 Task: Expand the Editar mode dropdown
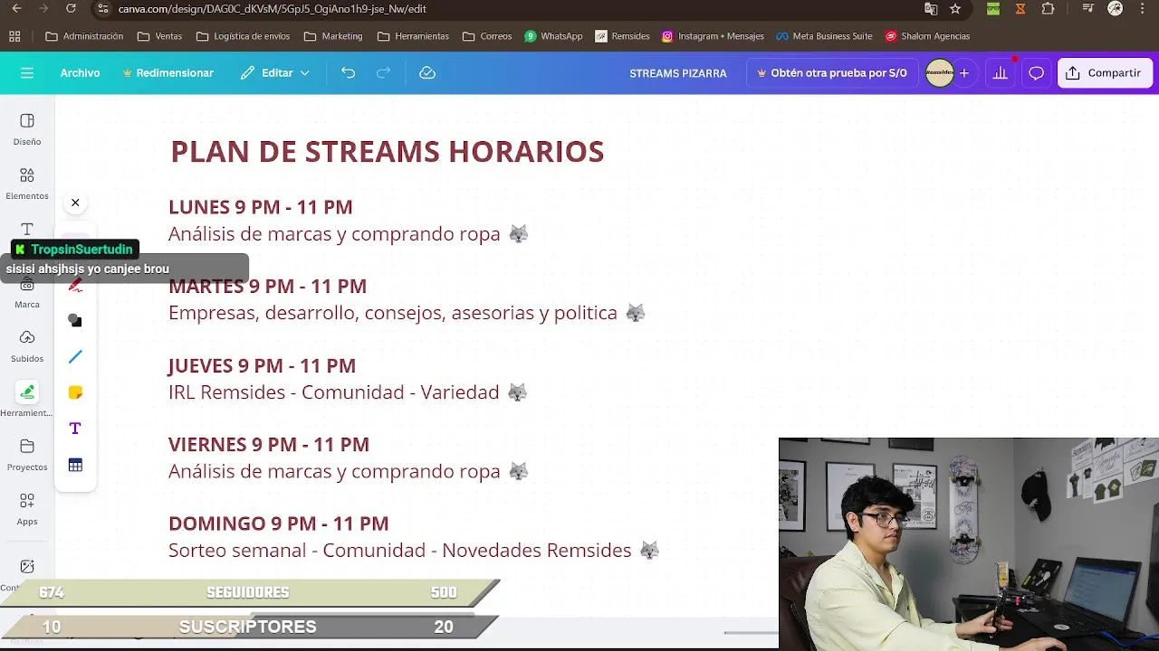[275, 73]
